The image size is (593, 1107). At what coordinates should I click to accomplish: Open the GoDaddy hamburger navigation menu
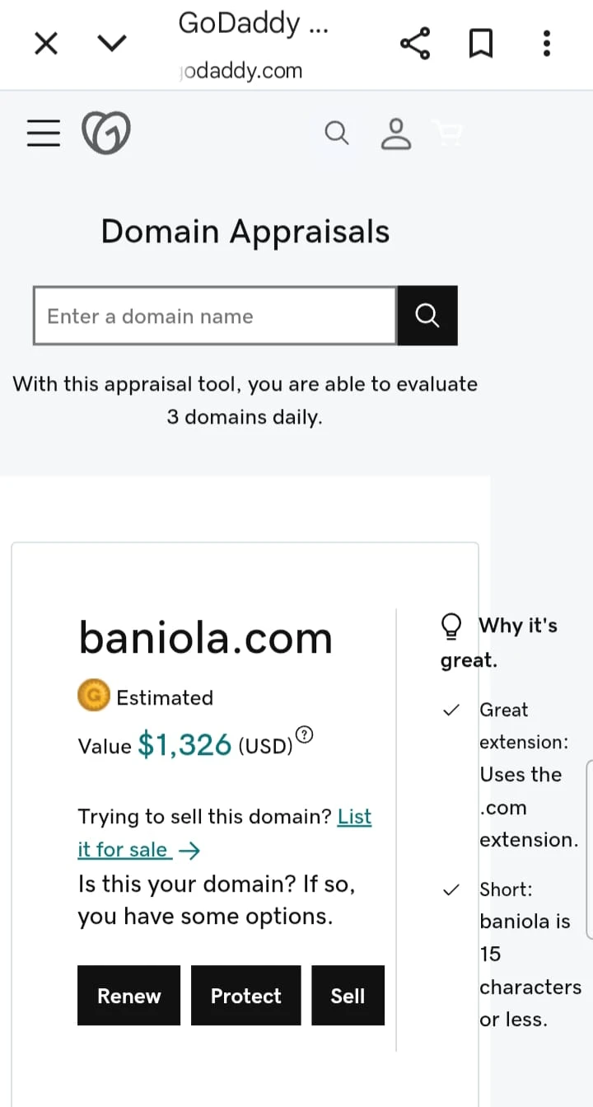[x=44, y=133]
